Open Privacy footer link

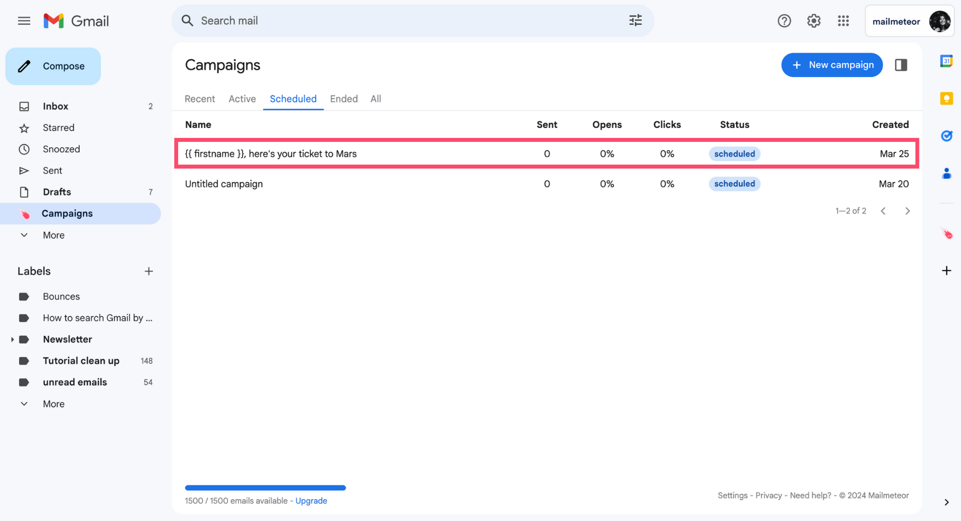click(x=768, y=495)
